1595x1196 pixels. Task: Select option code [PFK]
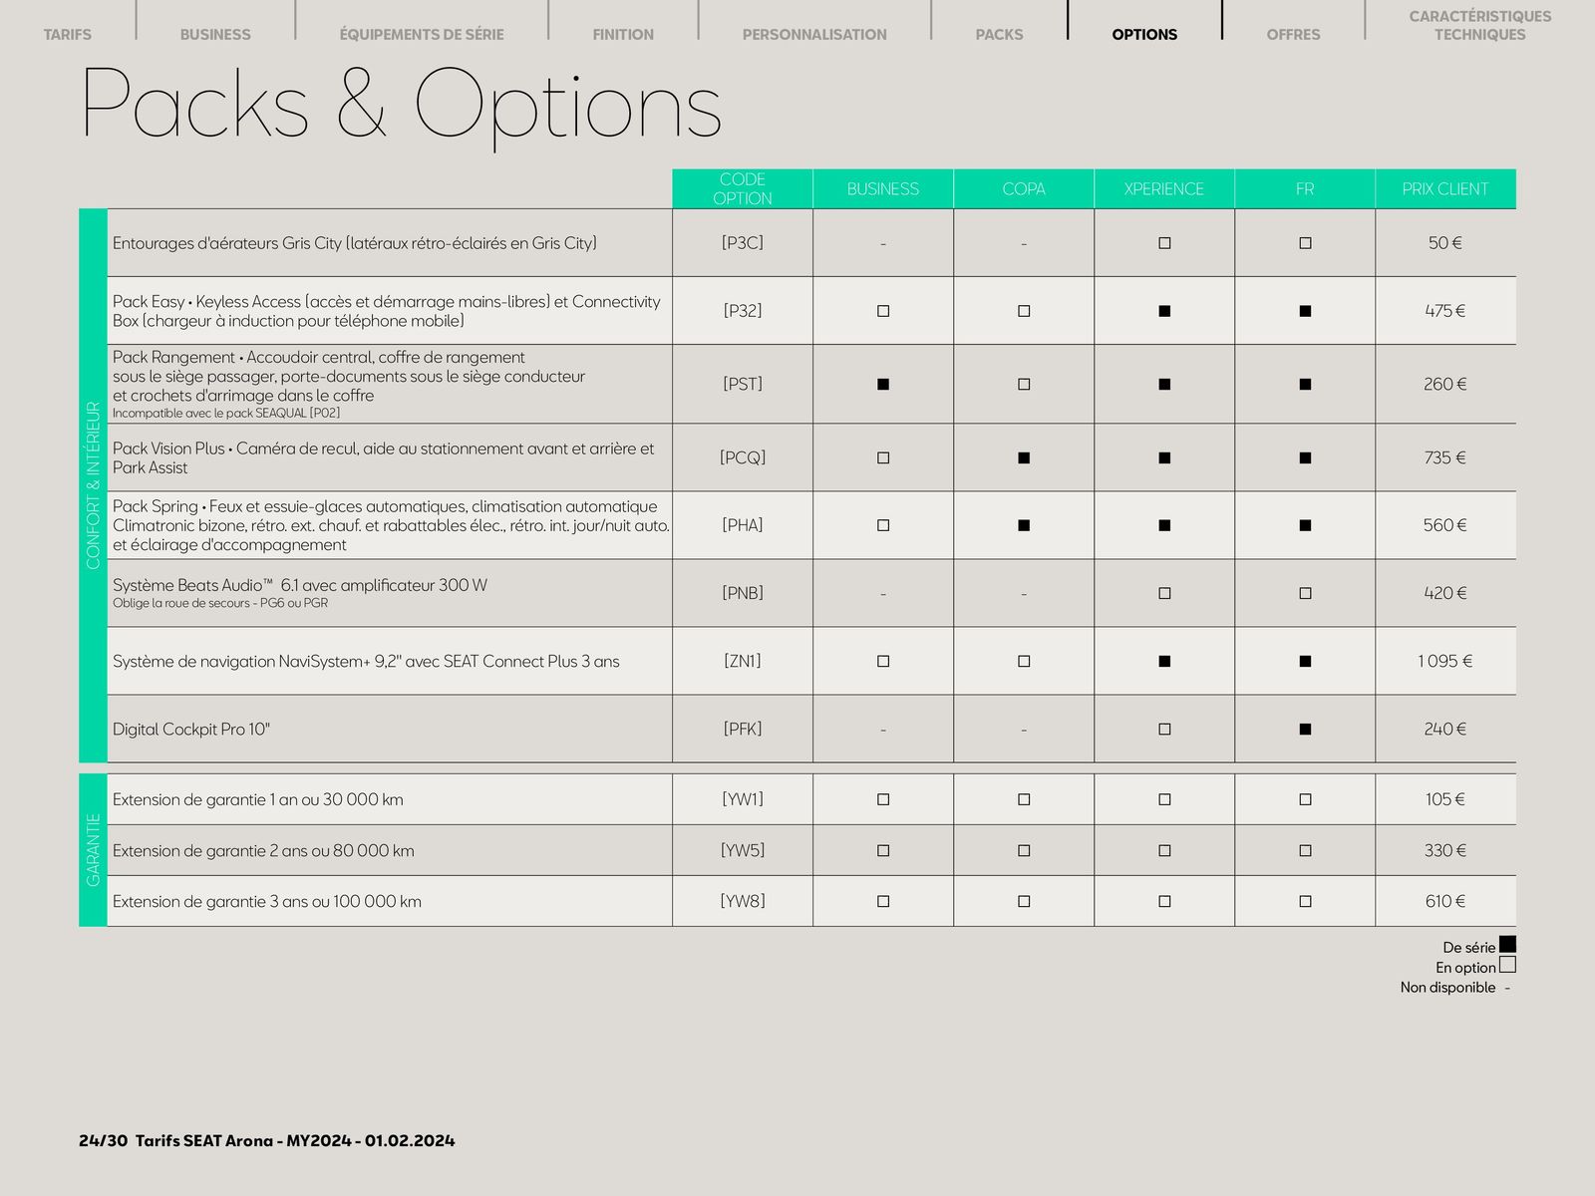743,729
